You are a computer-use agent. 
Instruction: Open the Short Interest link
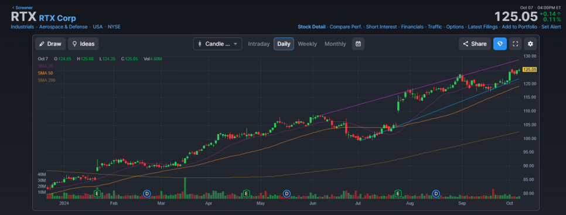[x=381, y=27]
